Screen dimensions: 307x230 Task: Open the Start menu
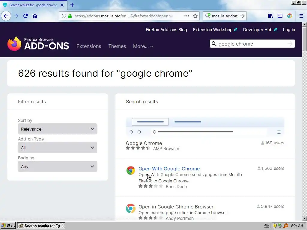click(8, 226)
